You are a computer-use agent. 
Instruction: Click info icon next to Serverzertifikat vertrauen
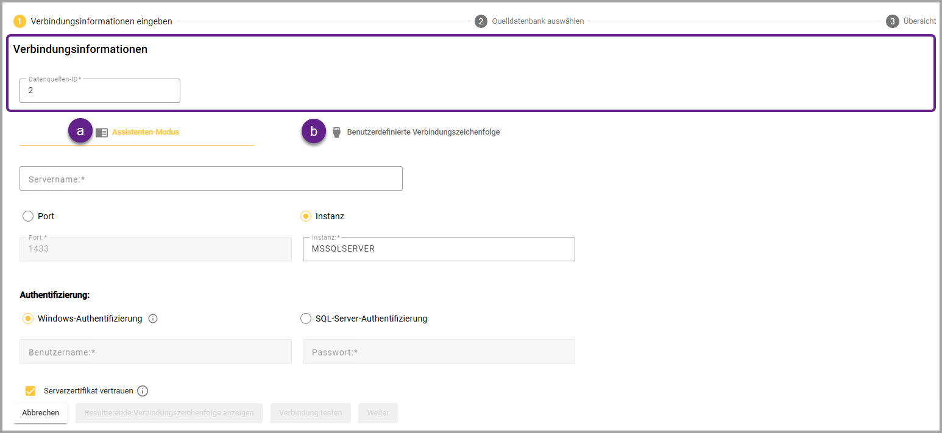(x=143, y=391)
